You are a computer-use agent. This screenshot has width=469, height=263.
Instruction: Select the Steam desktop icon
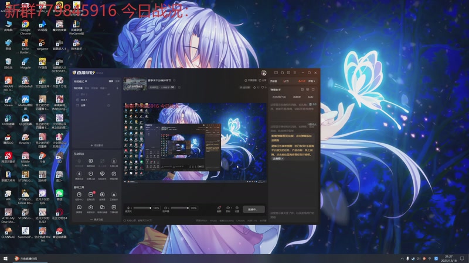click(x=8, y=101)
